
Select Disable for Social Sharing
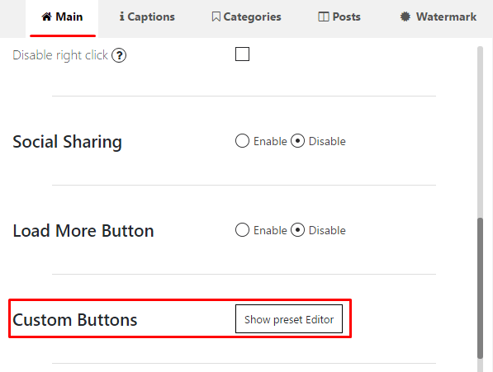pyautogui.click(x=297, y=141)
